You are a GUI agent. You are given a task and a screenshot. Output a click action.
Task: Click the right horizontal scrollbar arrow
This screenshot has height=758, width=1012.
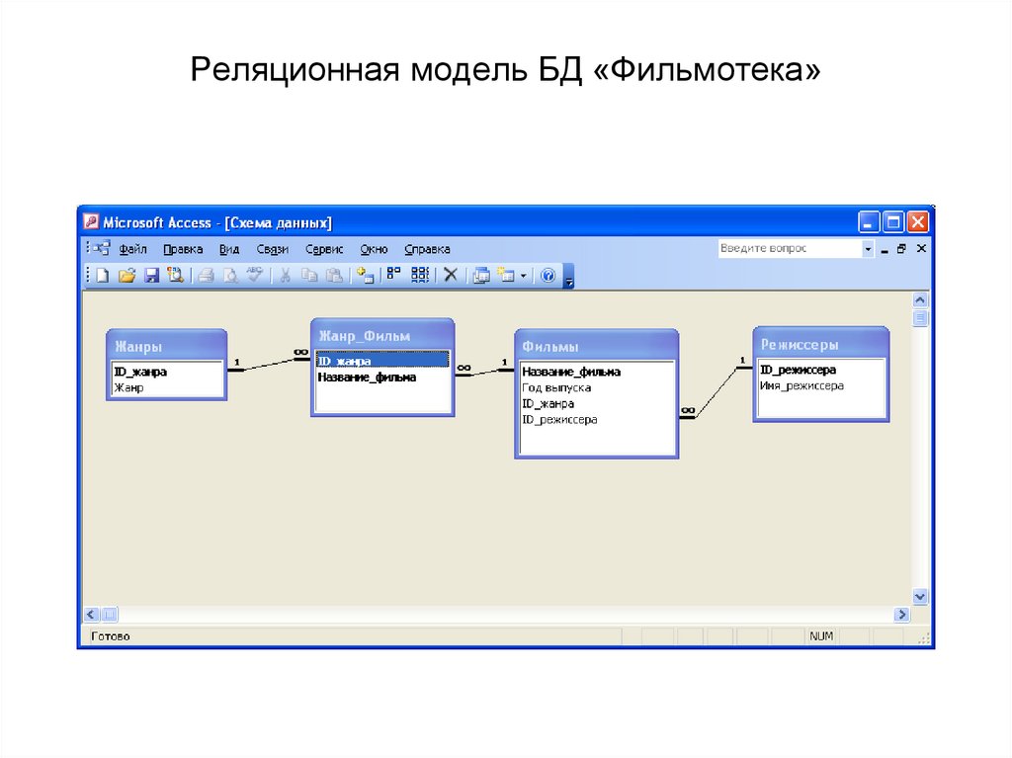point(903,613)
